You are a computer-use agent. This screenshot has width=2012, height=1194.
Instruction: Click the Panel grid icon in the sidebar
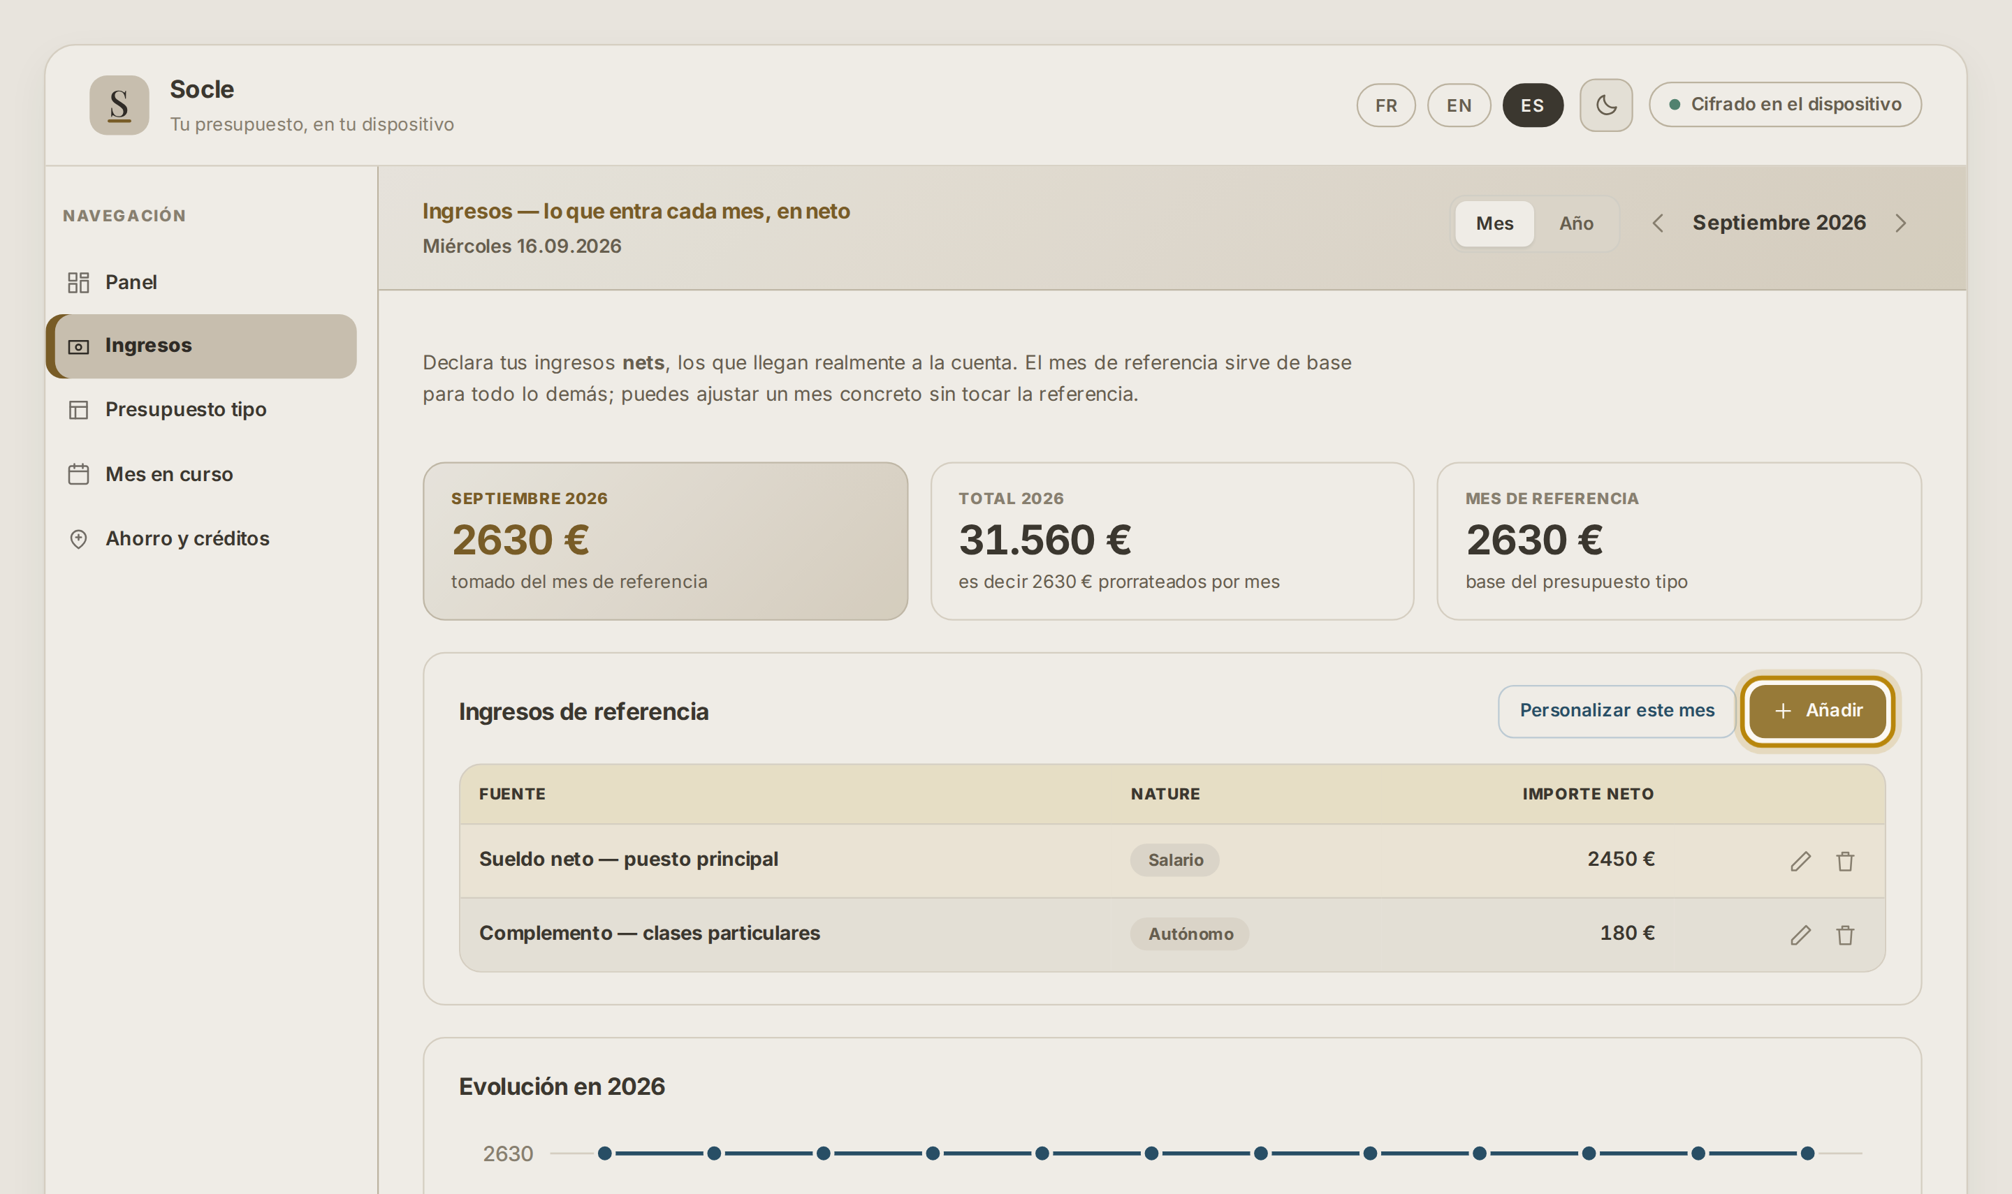point(78,282)
